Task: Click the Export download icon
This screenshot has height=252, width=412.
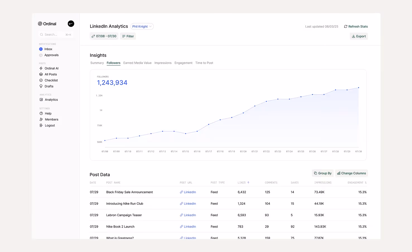Action: (353, 36)
